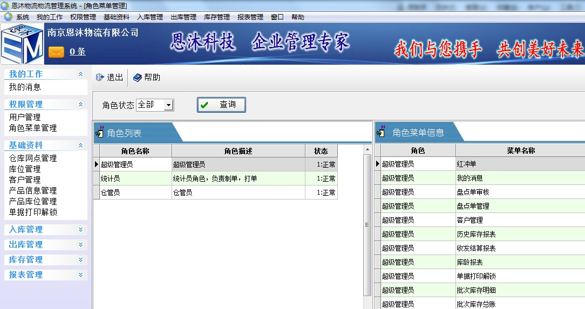
Task: Click the envelope message icon
Action: pyautogui.click(x=56, y=52)
